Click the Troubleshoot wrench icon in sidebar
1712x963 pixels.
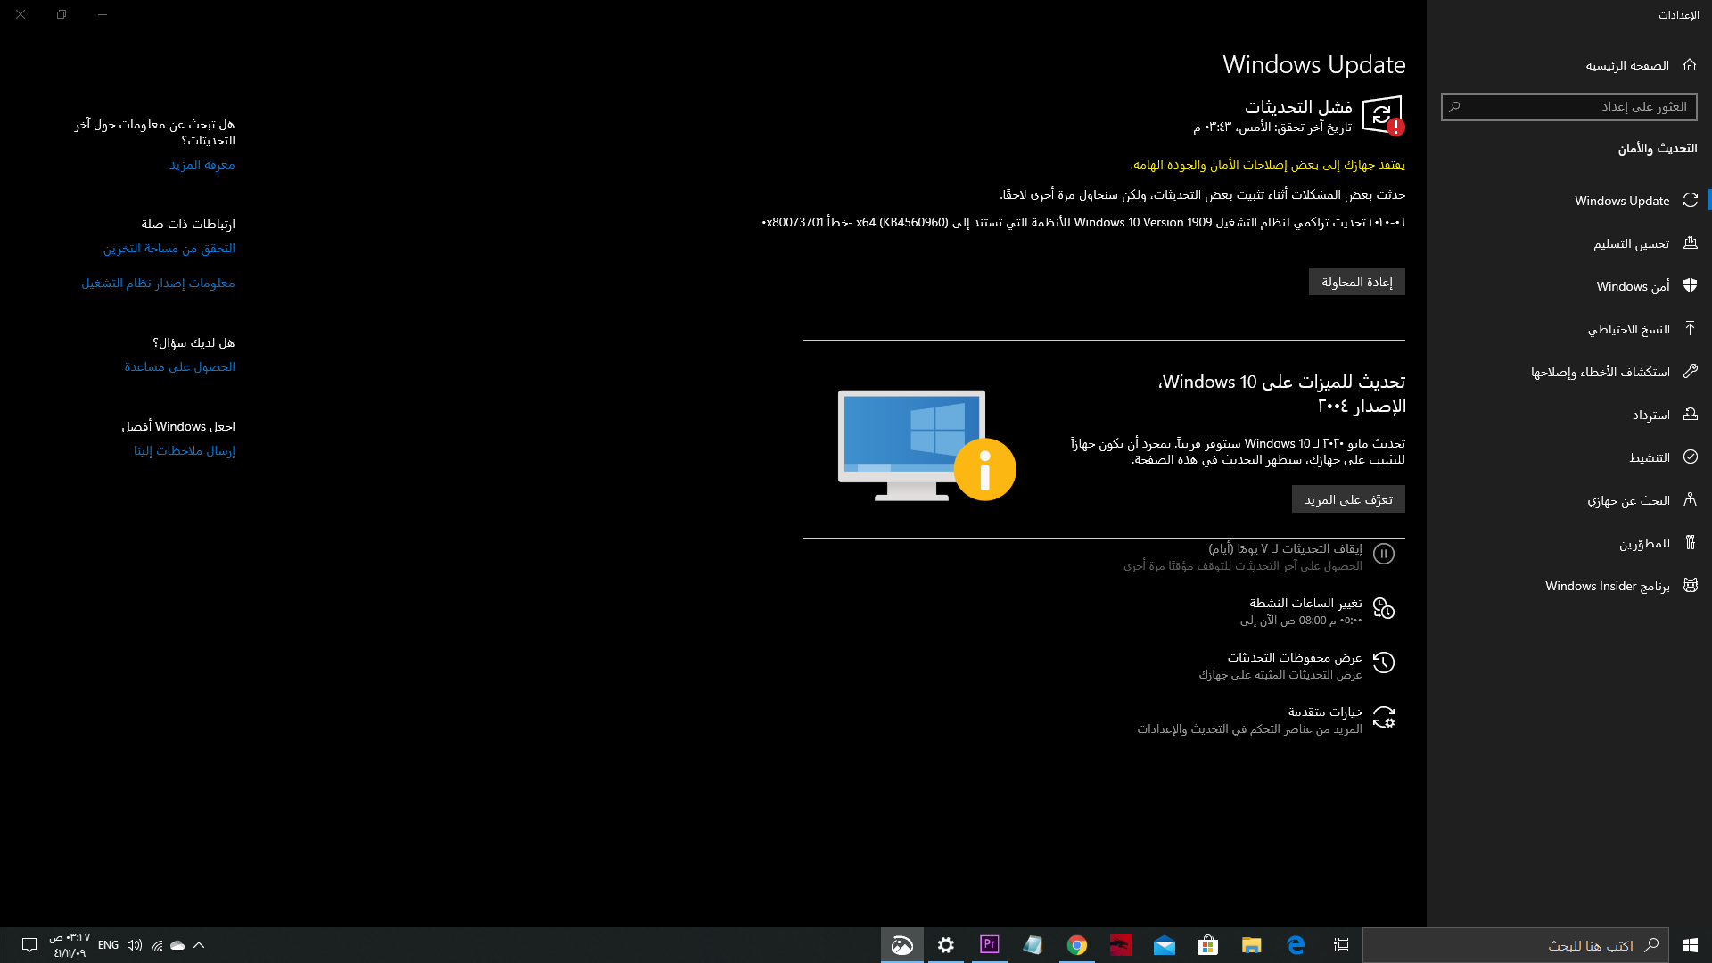(1690, 371)
